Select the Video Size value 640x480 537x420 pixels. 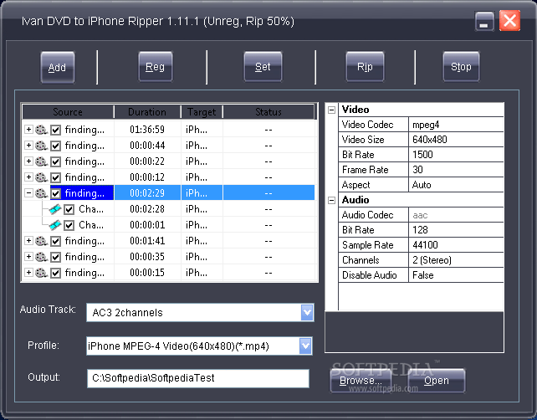(x=456, y=140)
